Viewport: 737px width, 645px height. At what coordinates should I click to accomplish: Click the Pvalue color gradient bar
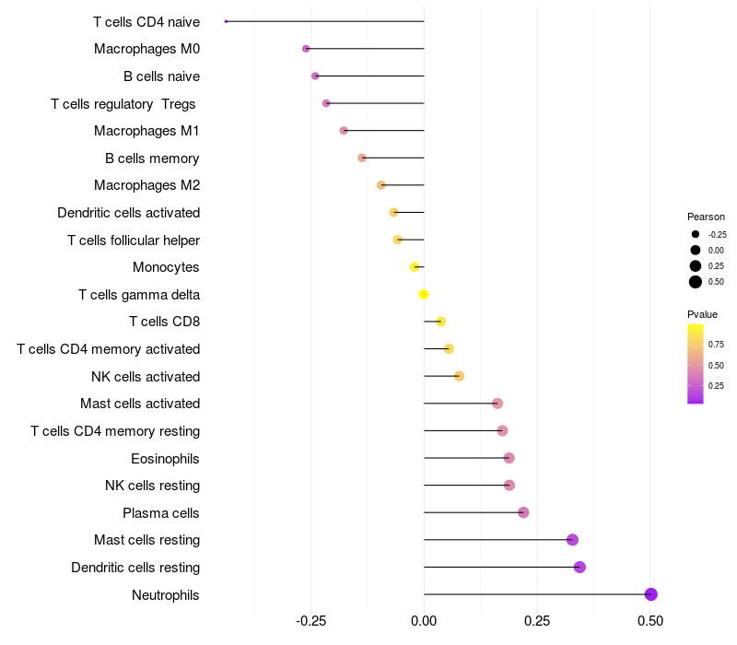696,364
